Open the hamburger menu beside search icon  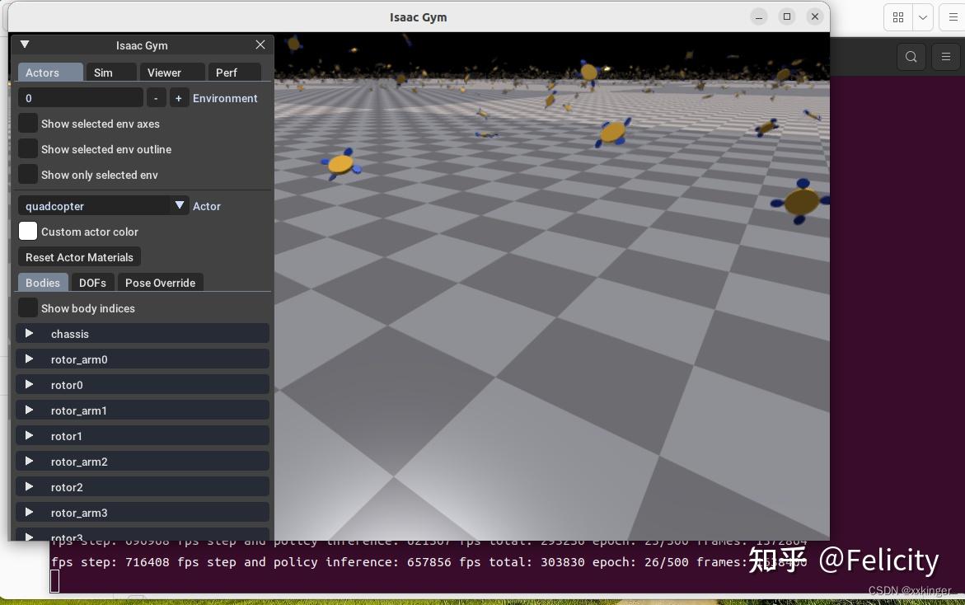[x=945, y=57]
